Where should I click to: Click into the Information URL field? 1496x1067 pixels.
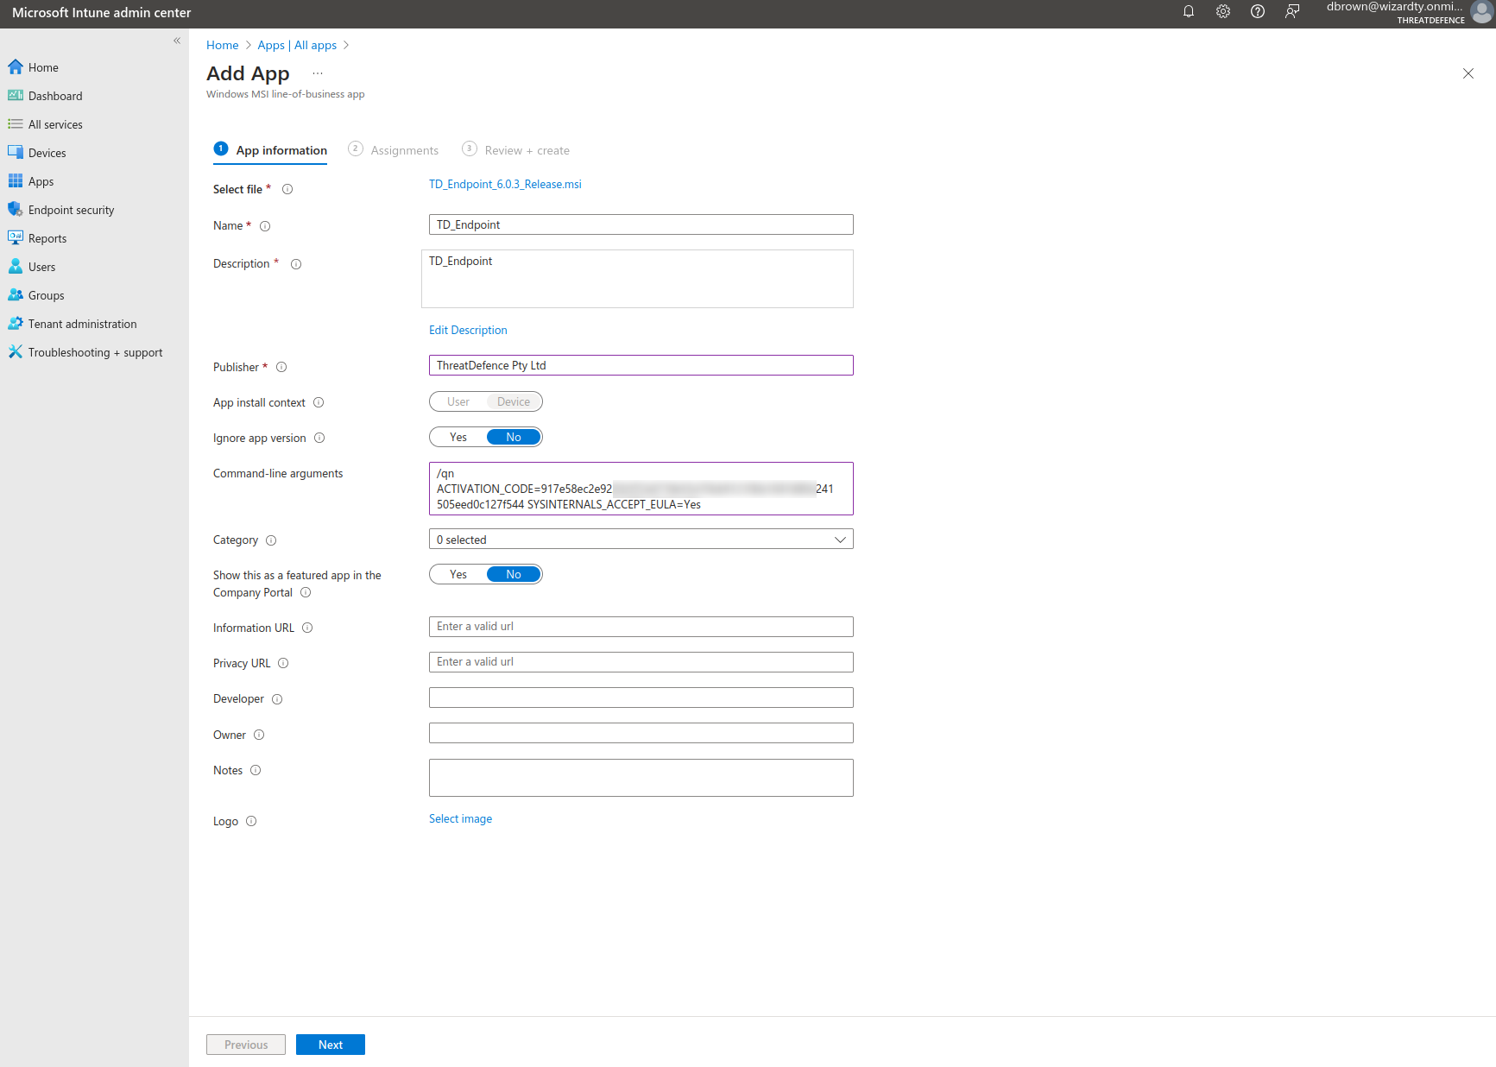pos(641,628)
